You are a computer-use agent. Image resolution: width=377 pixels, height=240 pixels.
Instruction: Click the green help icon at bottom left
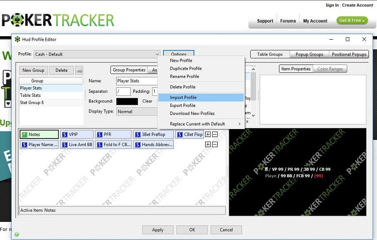[17, 234]
